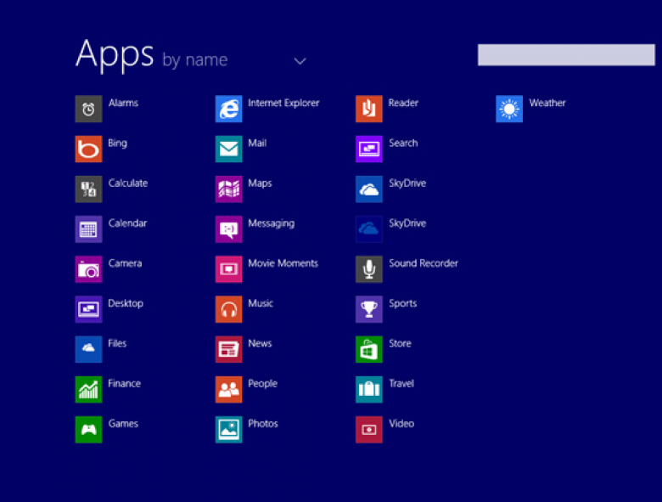Screen dimensions: 662x502
Task: Open the Files cloud icon
Action: [x=88, y=349]
